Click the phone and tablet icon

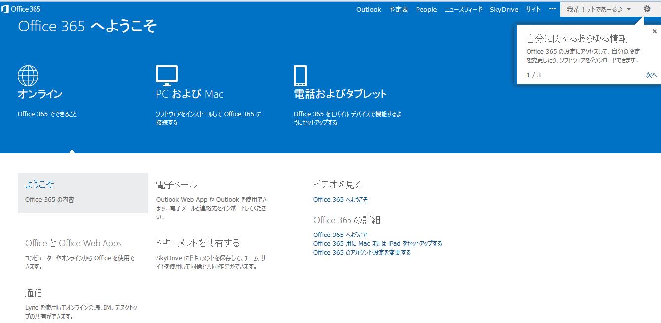(300, 76)
